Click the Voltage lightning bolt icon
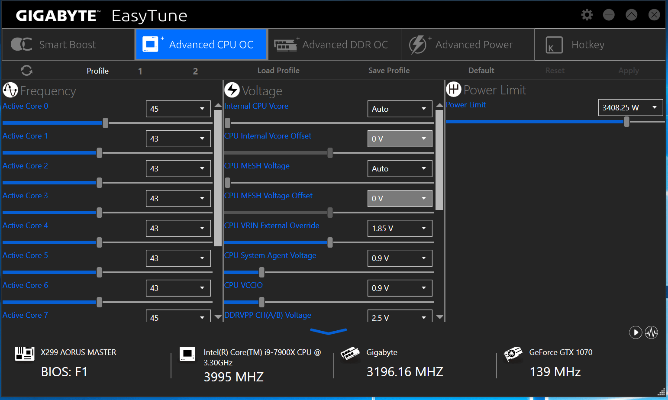Screen dimensions: 668x400 (232, 90)
